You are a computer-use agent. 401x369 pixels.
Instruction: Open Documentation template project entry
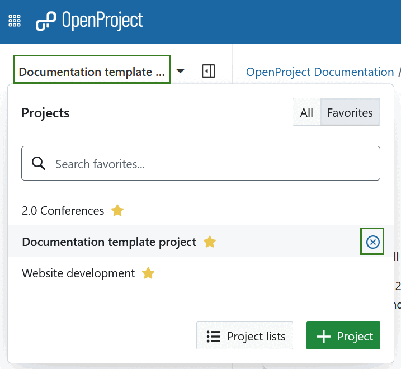(109, 242)
